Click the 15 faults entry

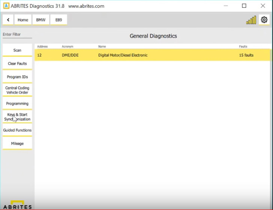point(246,55)
